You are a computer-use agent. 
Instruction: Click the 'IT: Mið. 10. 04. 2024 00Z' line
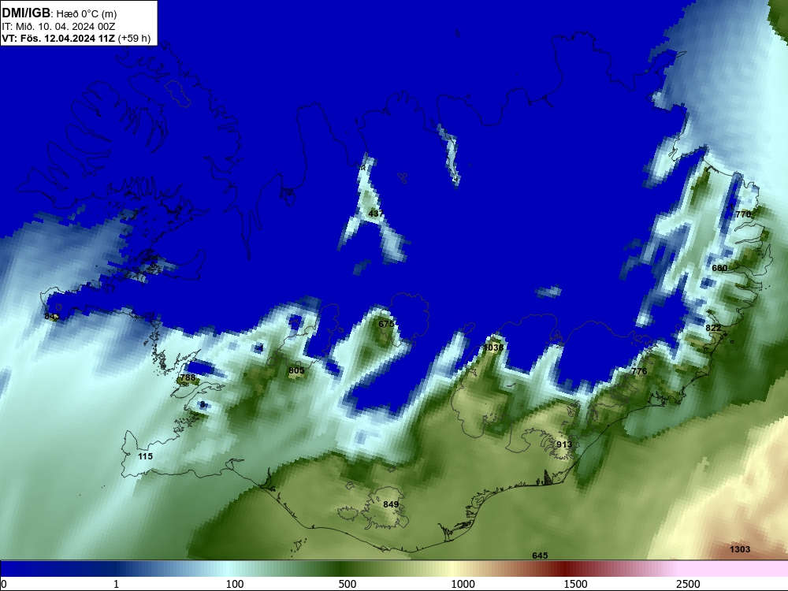(58, 27)
